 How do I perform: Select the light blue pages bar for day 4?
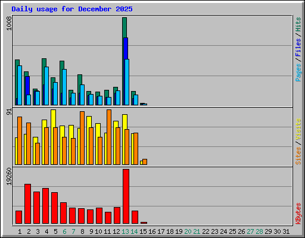coord(46,86)
